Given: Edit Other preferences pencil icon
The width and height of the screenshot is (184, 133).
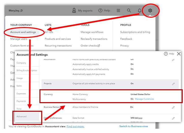Looking at the screenshot, I should tap(173, 118).
